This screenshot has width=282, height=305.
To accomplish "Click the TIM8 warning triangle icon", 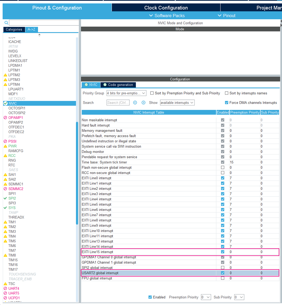I will coord(5,255).
